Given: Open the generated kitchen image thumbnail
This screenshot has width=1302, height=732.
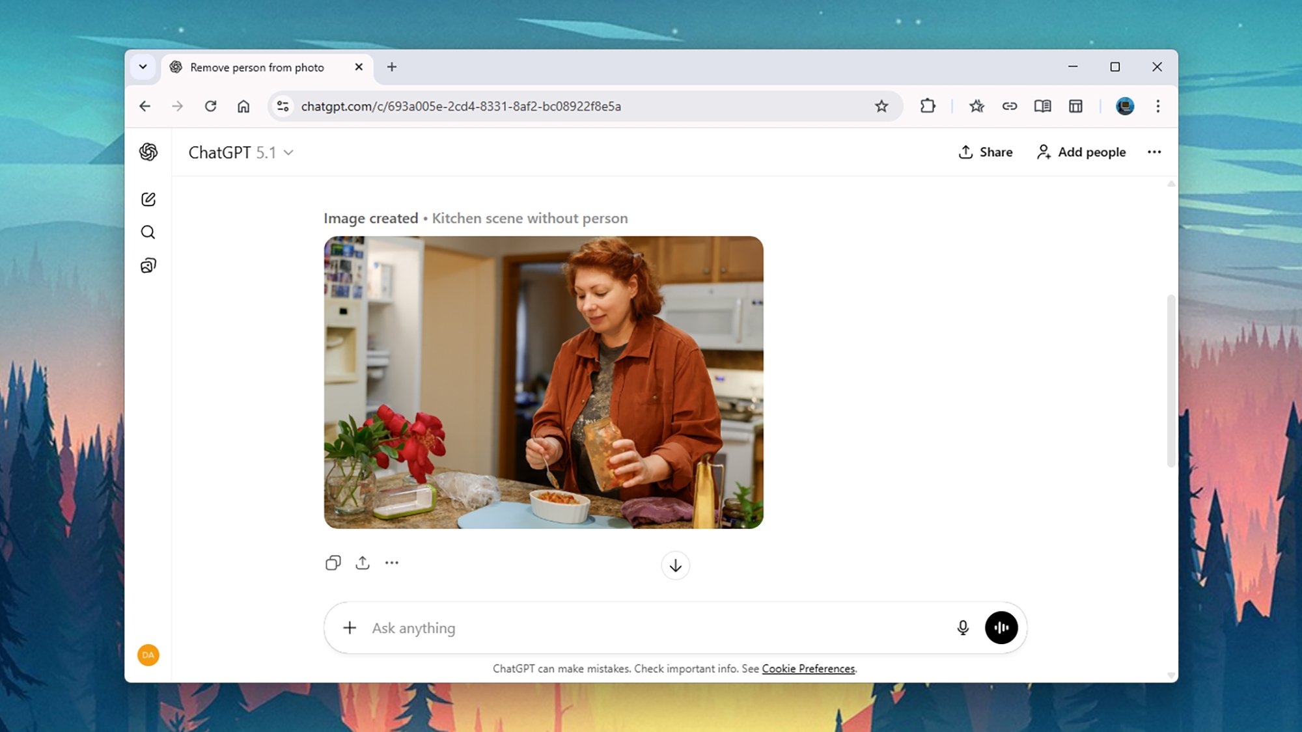Looking at the screenshot, I should [544, 383].
